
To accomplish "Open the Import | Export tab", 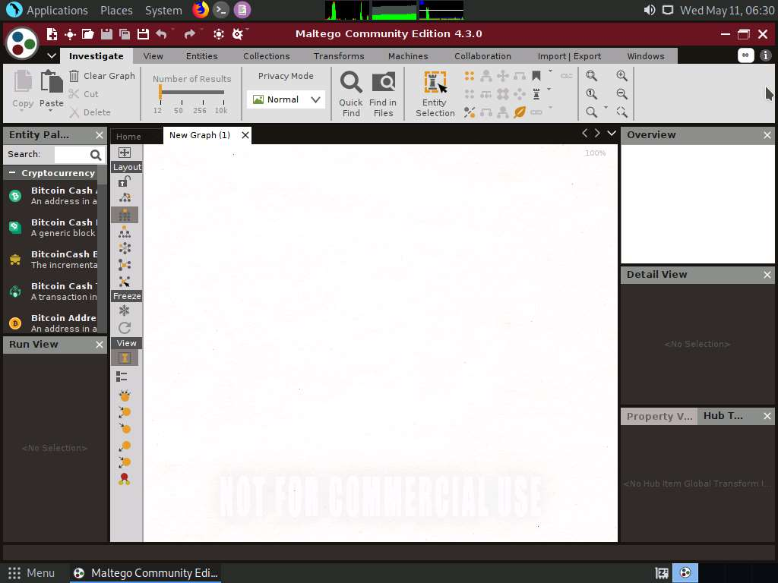I will (x=569, y=56).
